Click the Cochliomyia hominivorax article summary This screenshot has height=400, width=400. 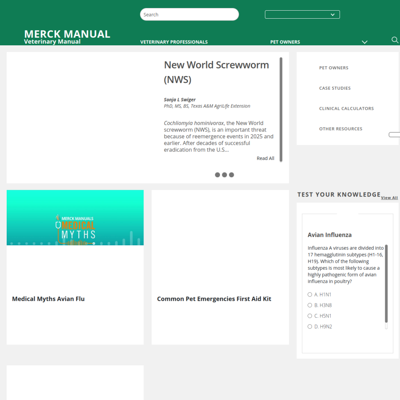point(219,136)
